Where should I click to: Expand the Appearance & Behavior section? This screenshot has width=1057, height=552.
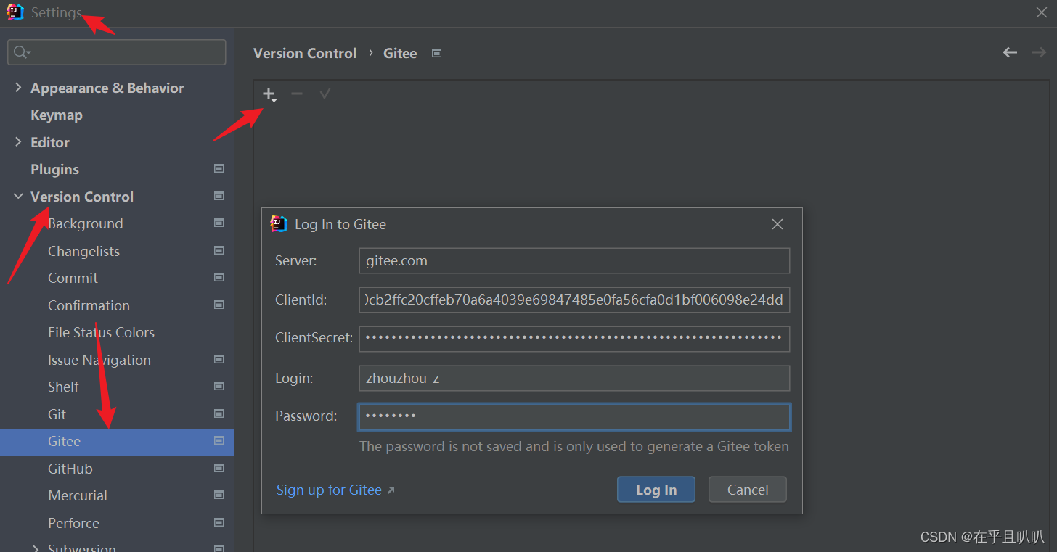18,87
